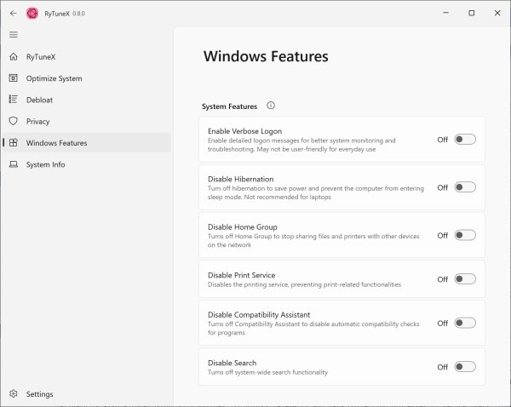Click the Privacy shield icon

(13, 122)
